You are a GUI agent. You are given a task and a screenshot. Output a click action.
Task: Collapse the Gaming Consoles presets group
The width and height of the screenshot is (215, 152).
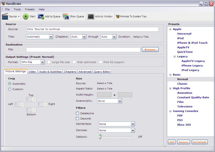pyautogui.click(x=170, y=111)
